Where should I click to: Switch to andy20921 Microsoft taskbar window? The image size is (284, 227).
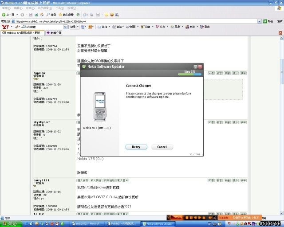pyautogui.click(x=87, y=224)
